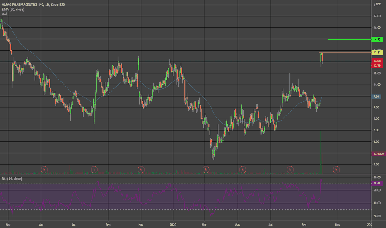The image size is (386, 228).
Task: Select the green target line at 14.95
Action: [x=350, y=39]
